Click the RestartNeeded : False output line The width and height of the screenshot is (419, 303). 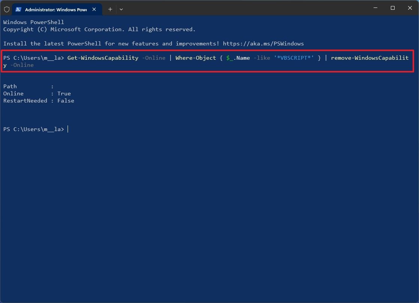pos(39,101)
